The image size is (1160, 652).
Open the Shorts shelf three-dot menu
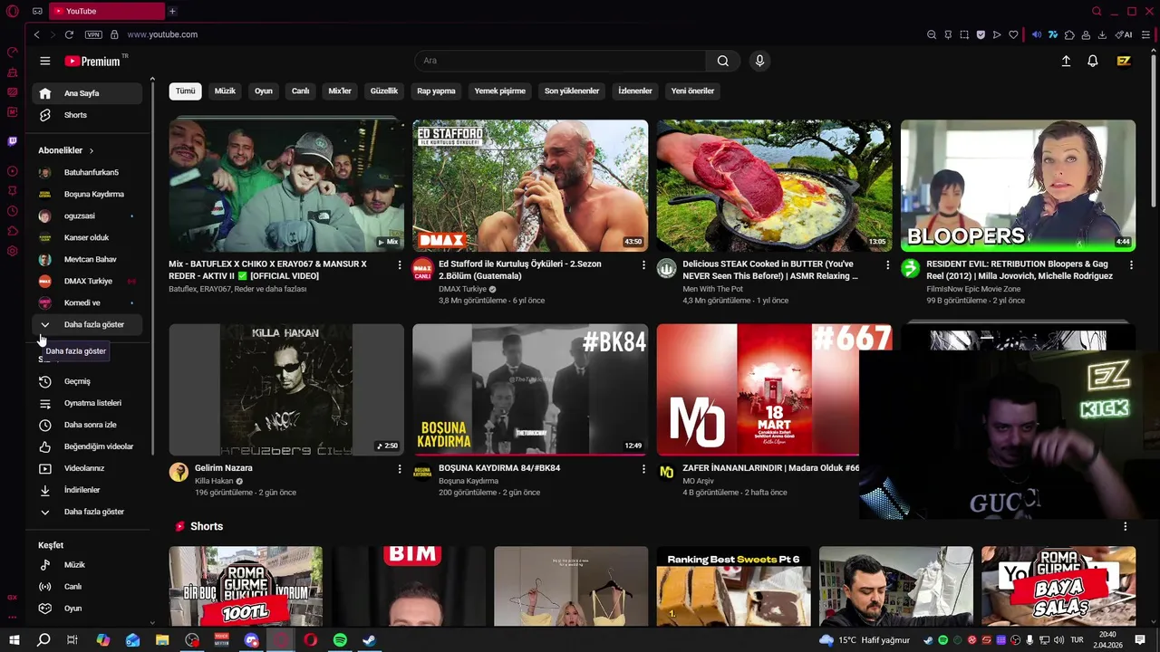pyautogui.click(x=1126, y=526)
